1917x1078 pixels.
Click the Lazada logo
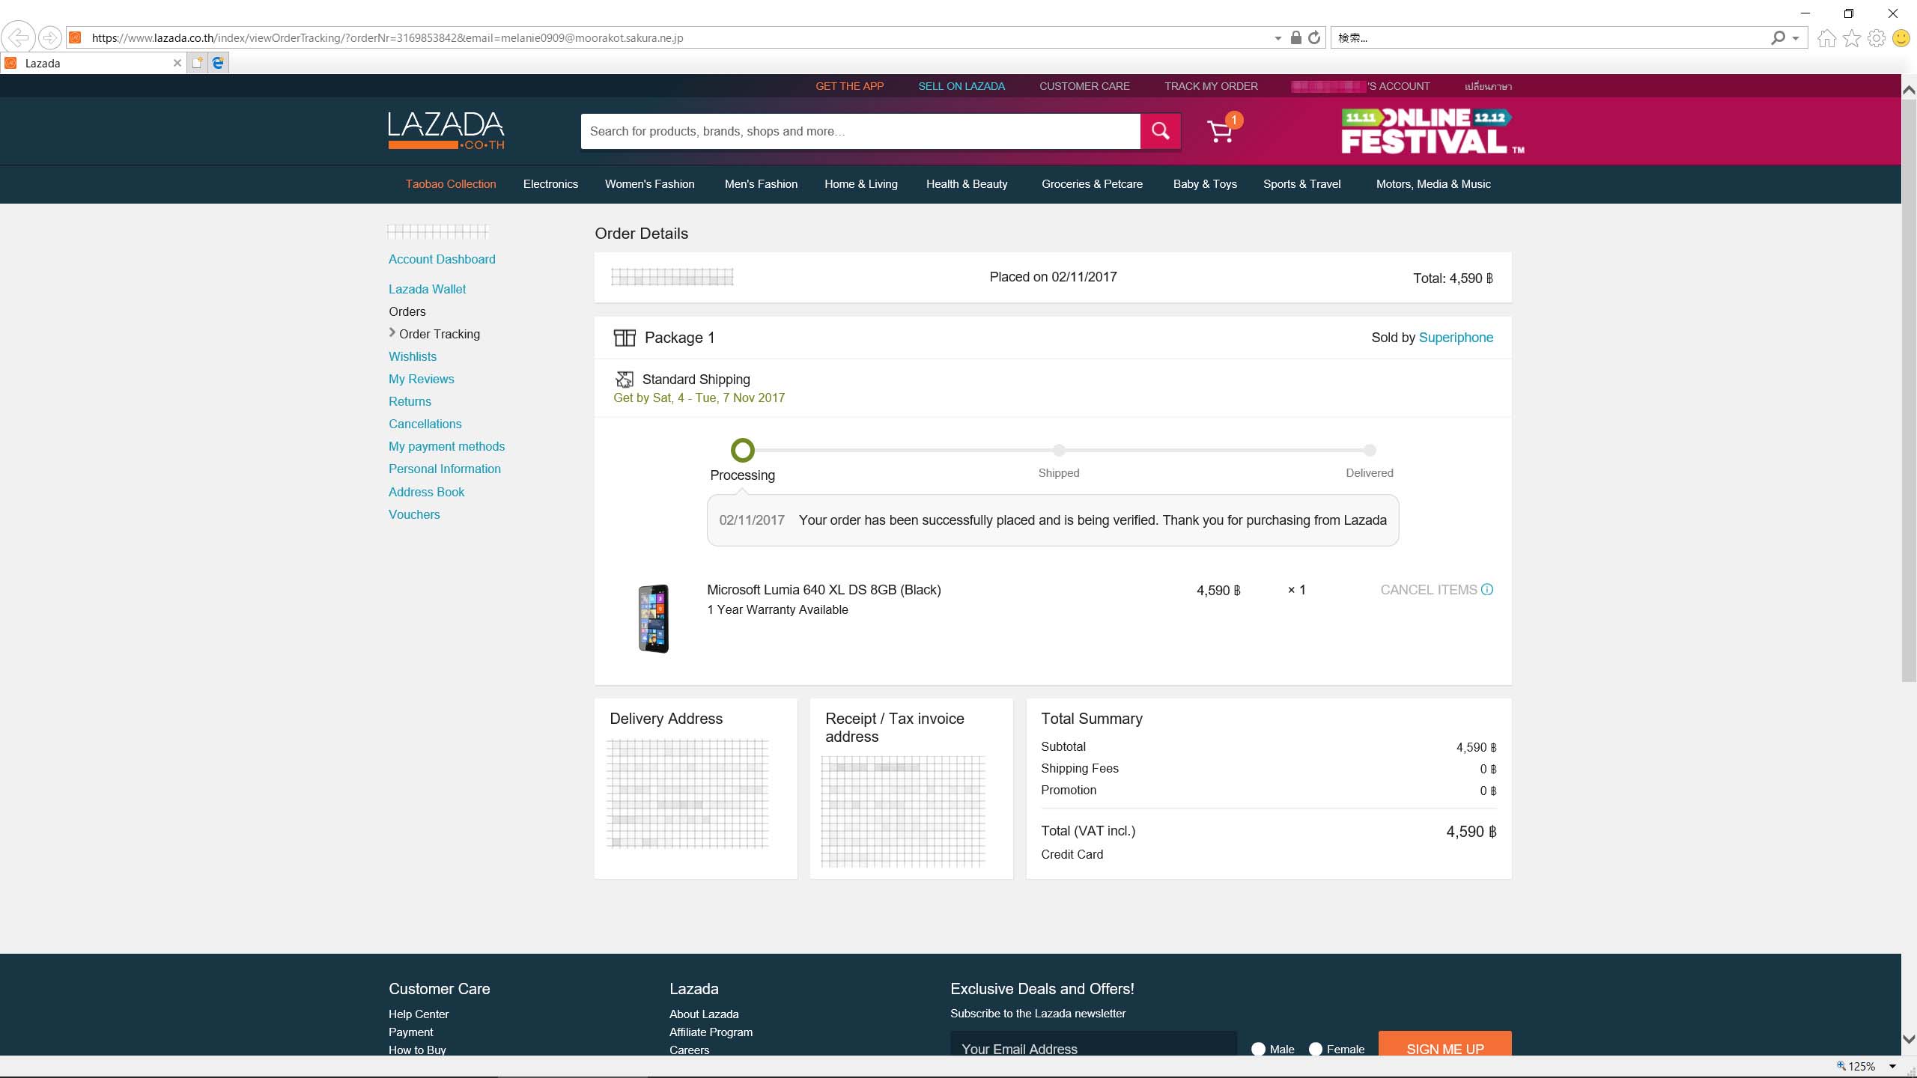[x=446, y=130]
